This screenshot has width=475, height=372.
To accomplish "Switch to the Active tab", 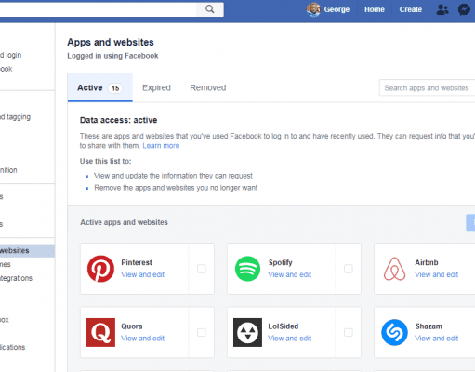I will (x=99, y=87).
